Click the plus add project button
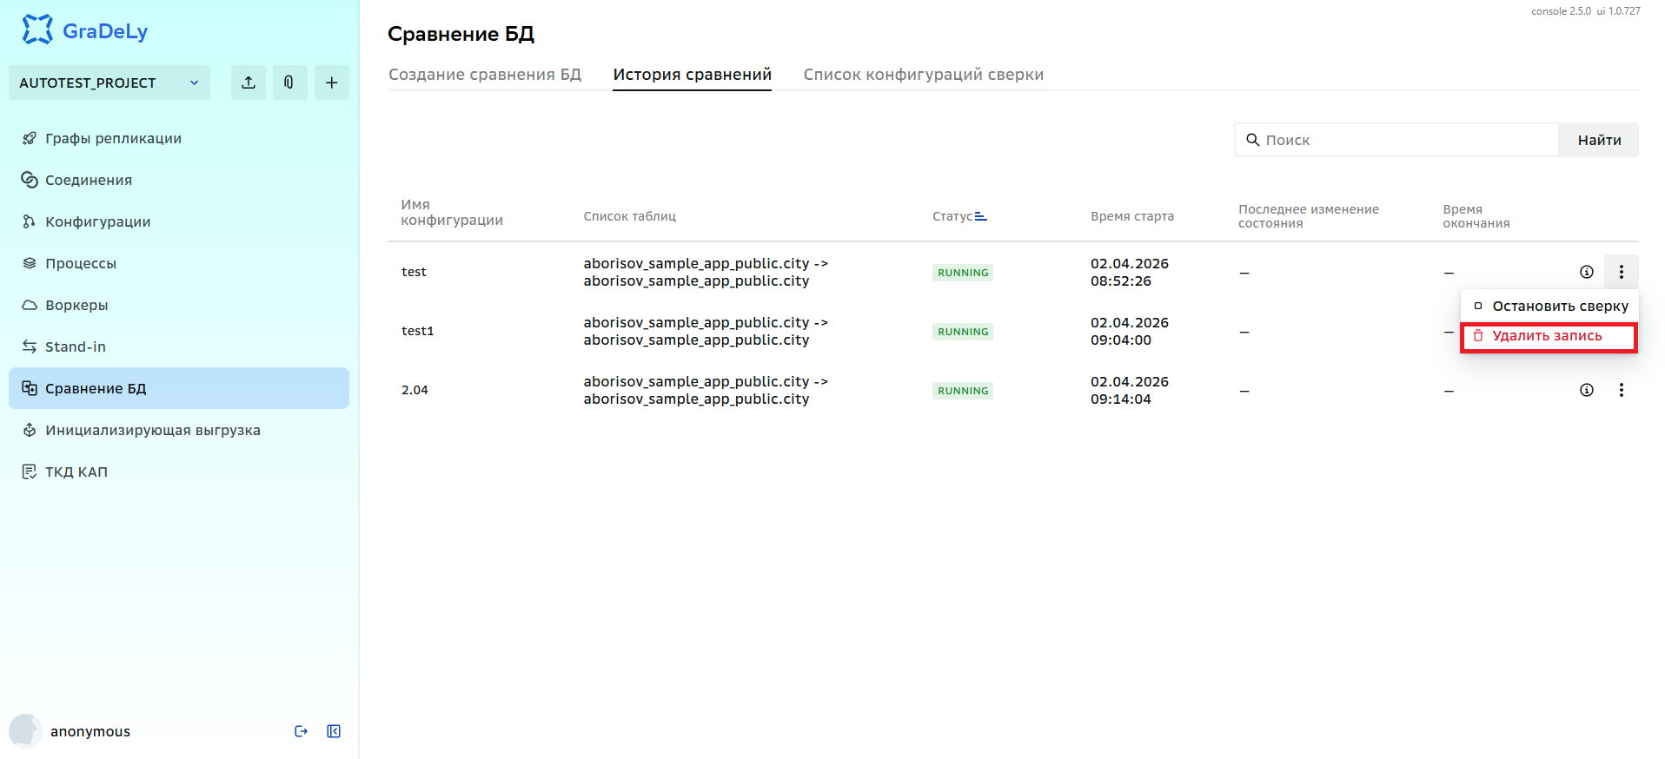Screen dimensions: 1665x759 [x=331, y=82]
